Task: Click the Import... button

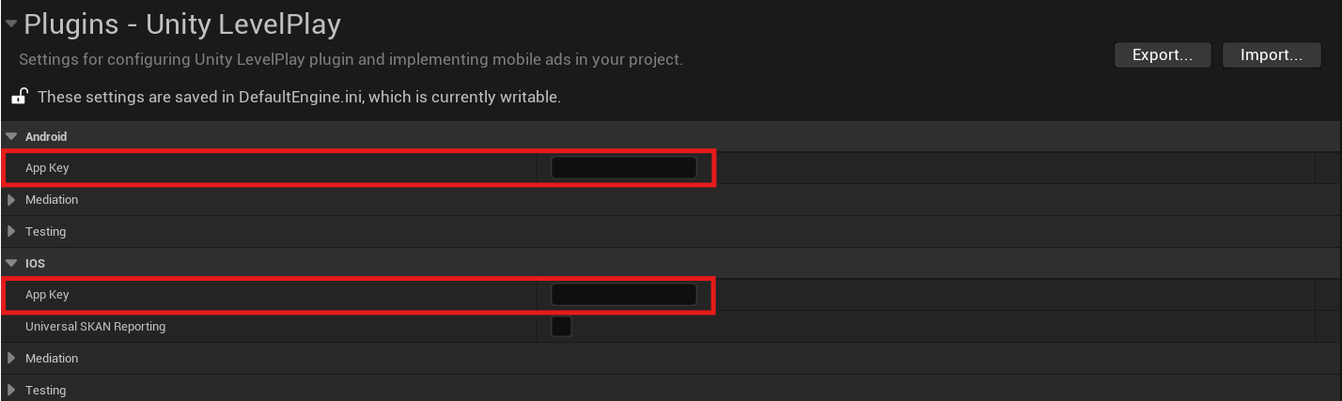Action: coord(1271,55)
